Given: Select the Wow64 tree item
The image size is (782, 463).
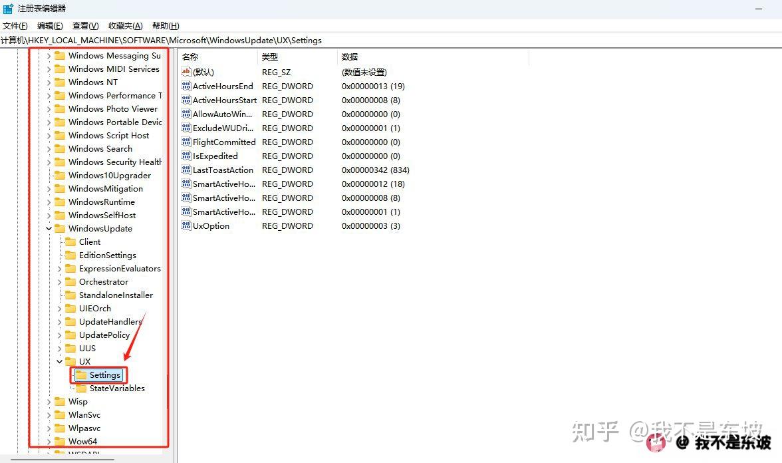Looking at the screenshot, I should [82, 442].
